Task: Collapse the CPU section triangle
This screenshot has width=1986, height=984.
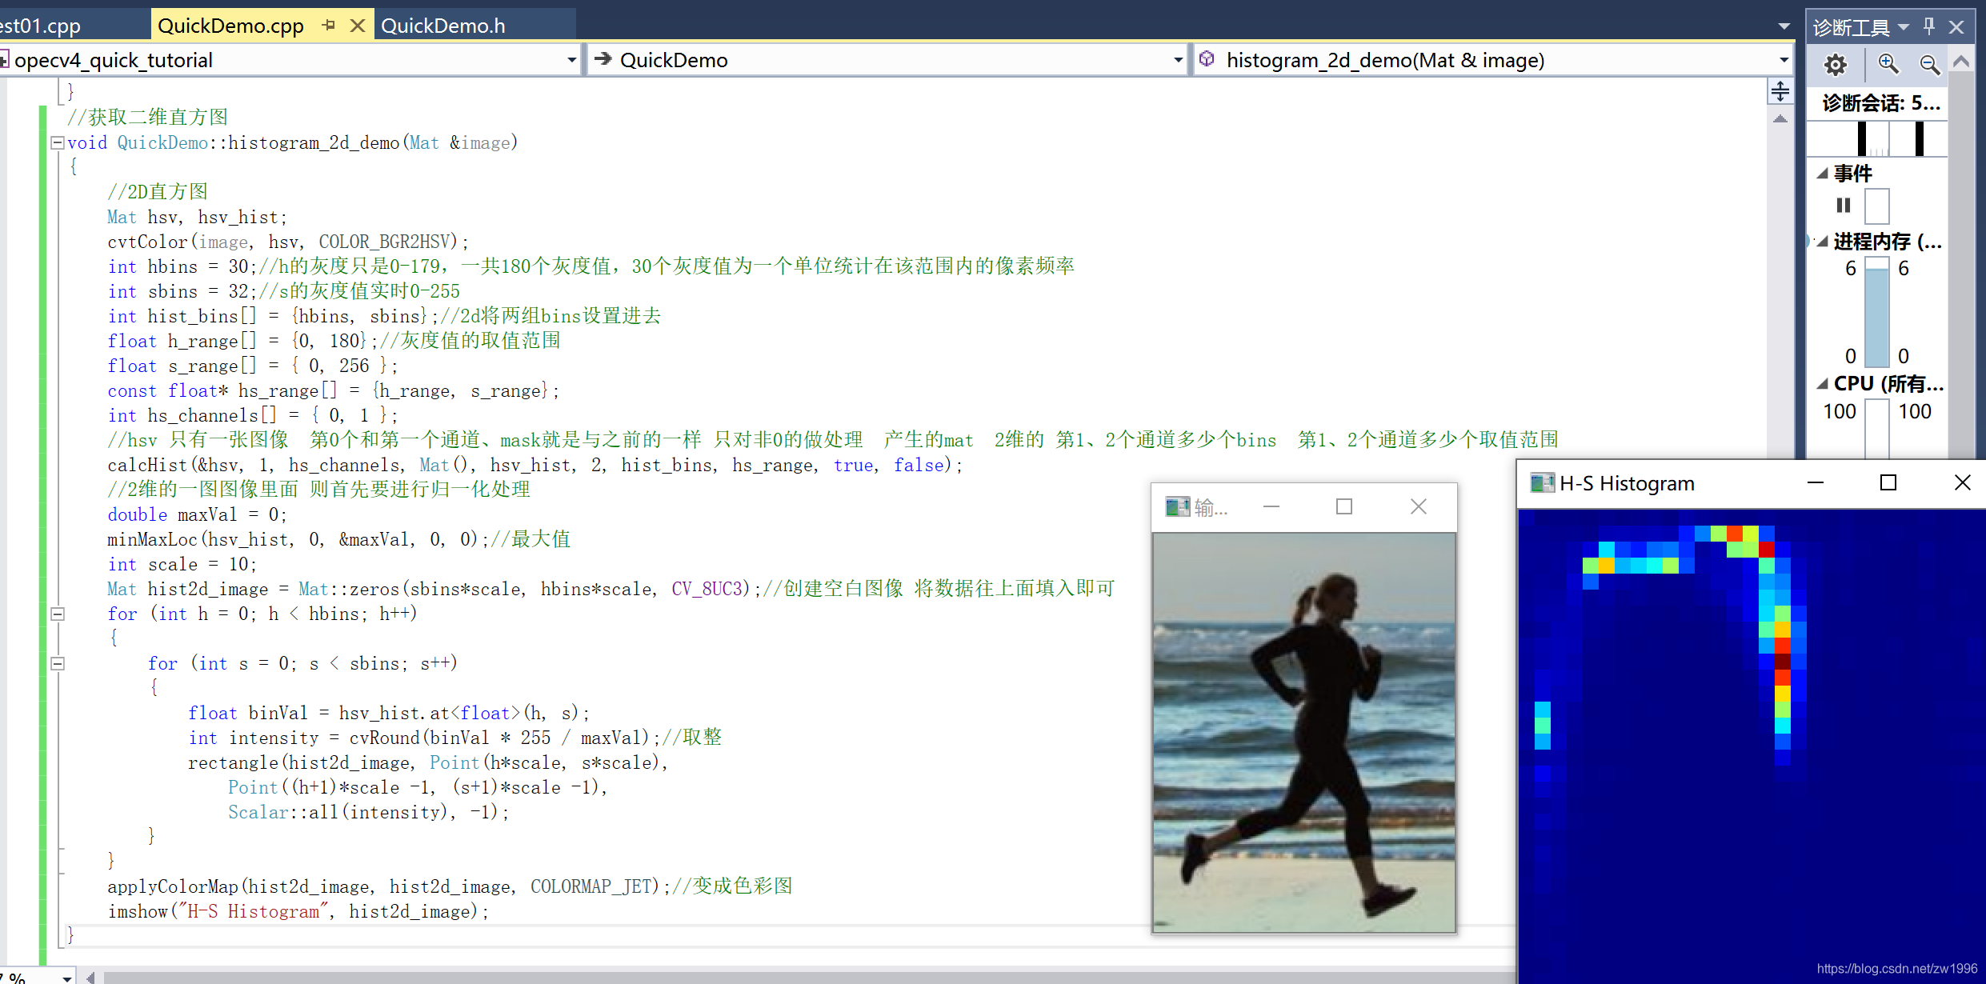Action: [x=1823, y=384]
